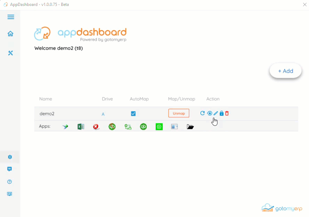The width and height of the screenshot is (309, 217).
Task: Edit the demo2 connection with the pencil icon
Action: 216,113
